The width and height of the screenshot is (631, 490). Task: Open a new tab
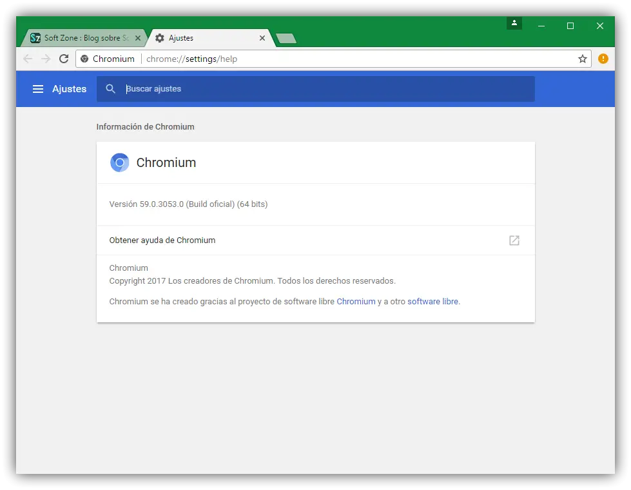[x=287, y=39]
